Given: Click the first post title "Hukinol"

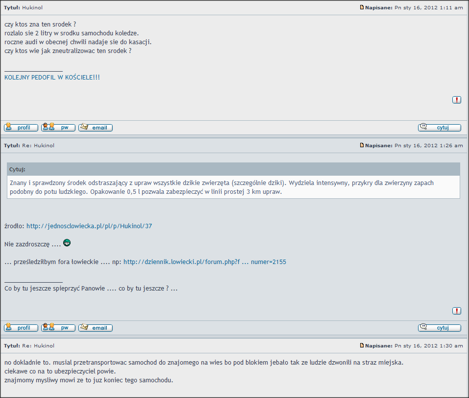Looking at the screenshot, I should pos(32,7).
